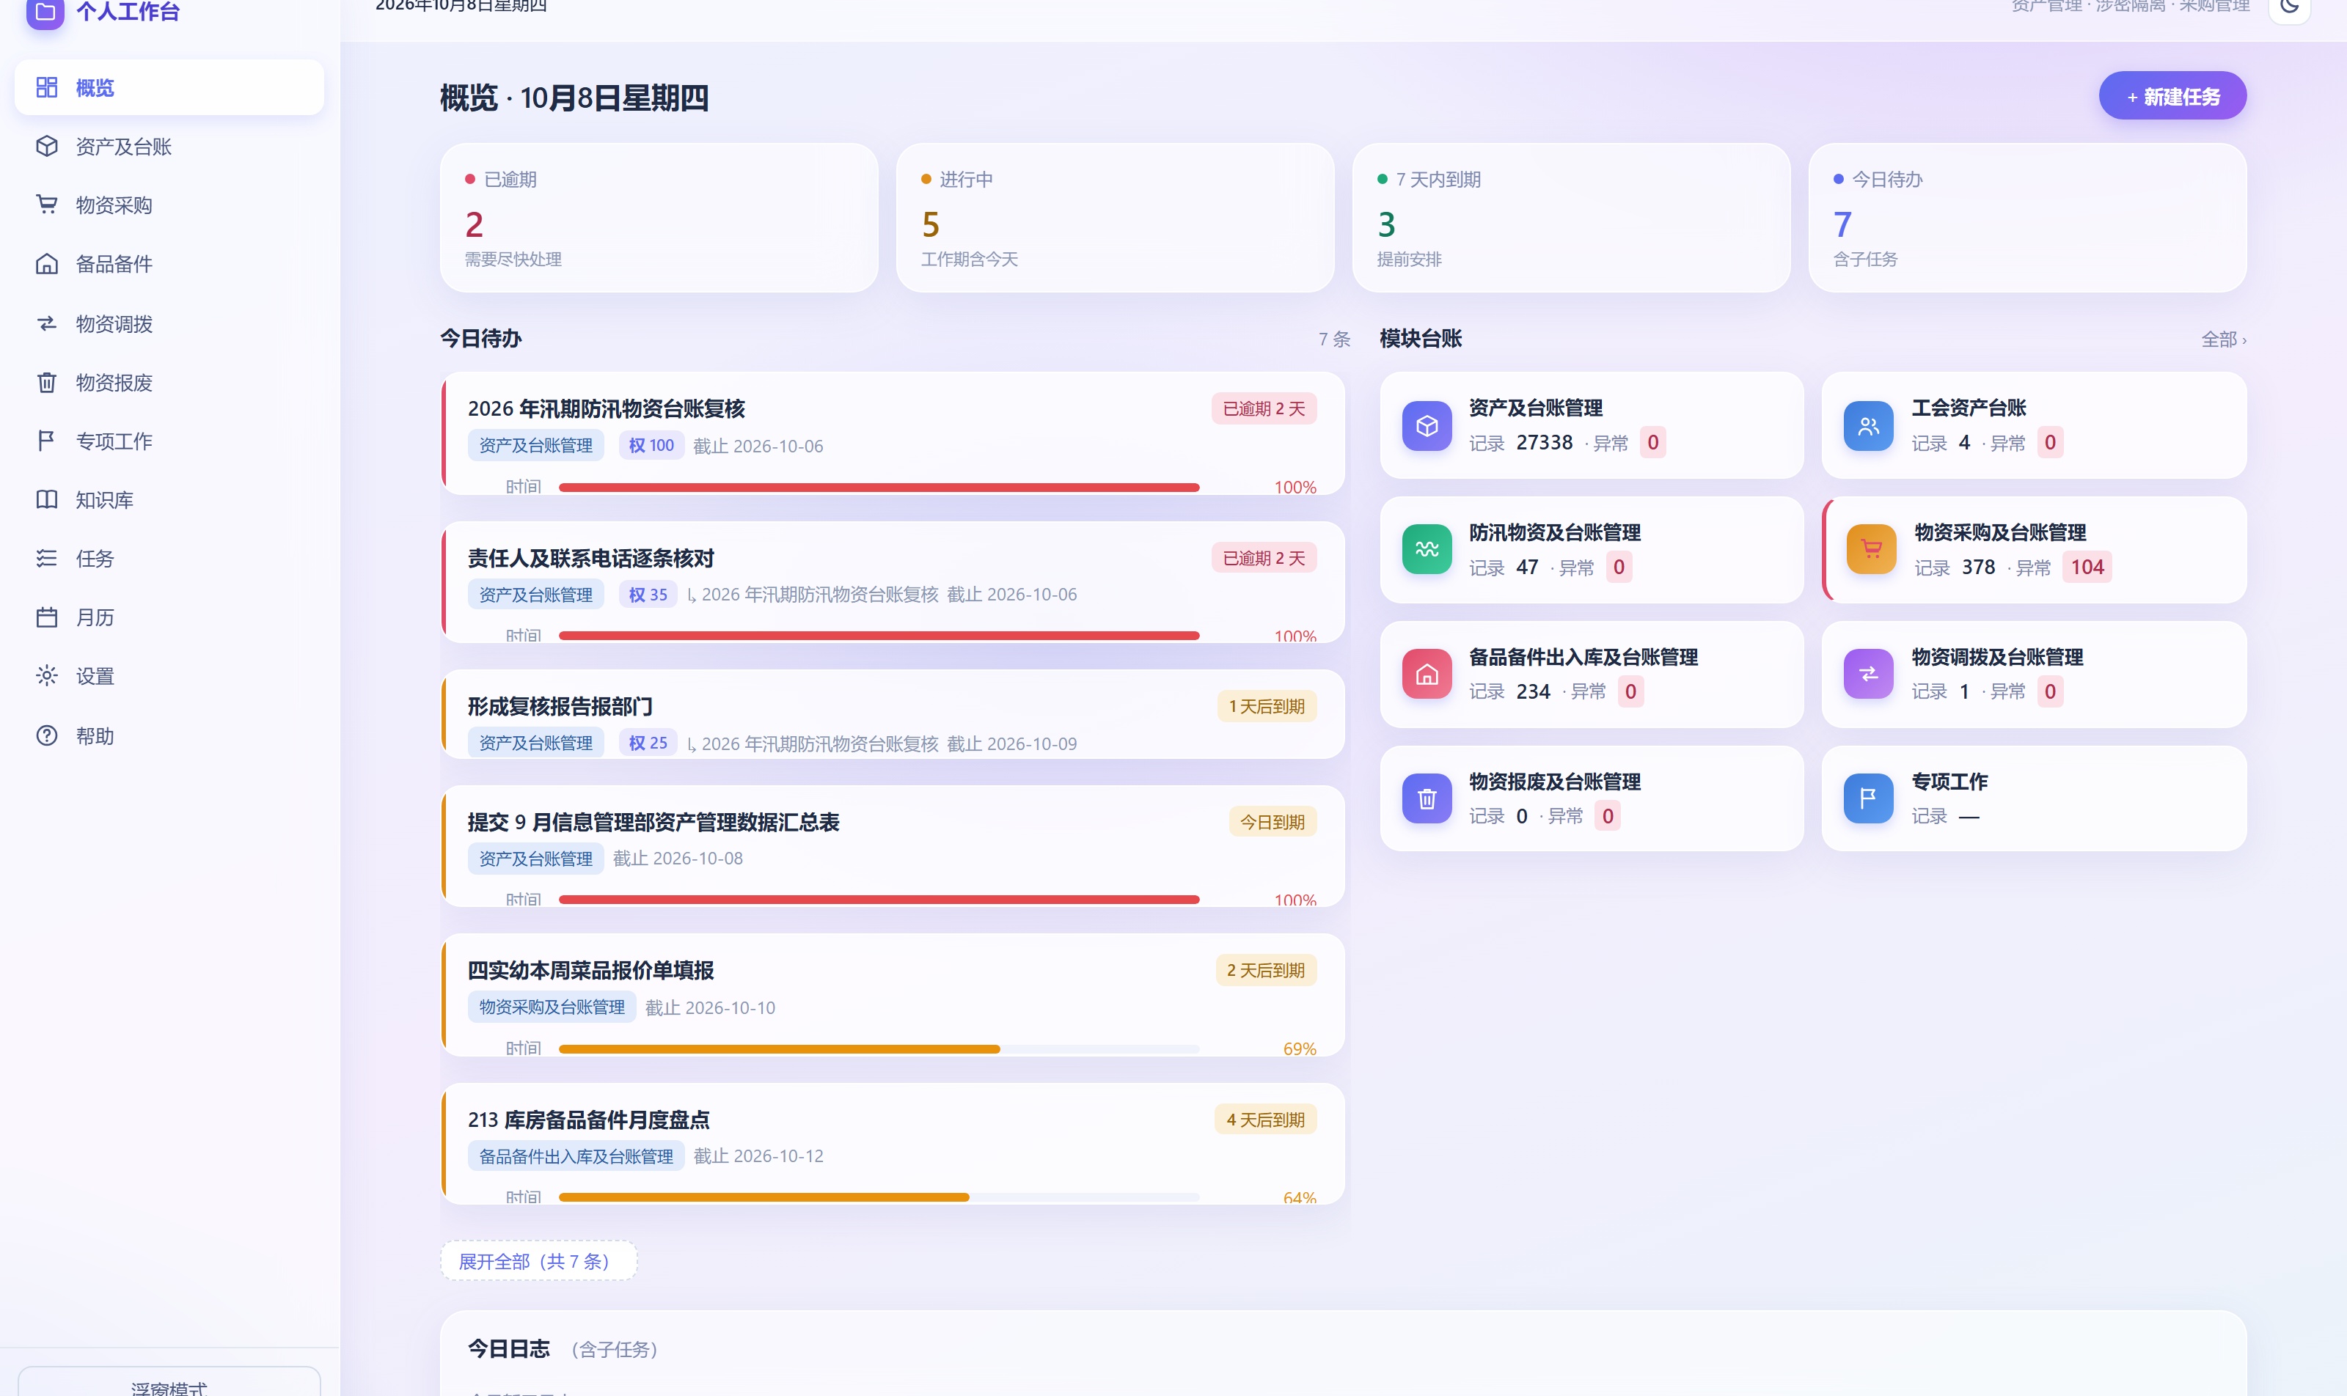Open the 已逾期 summary card
Screen dimensions: 2347x1396
(659, 217)
